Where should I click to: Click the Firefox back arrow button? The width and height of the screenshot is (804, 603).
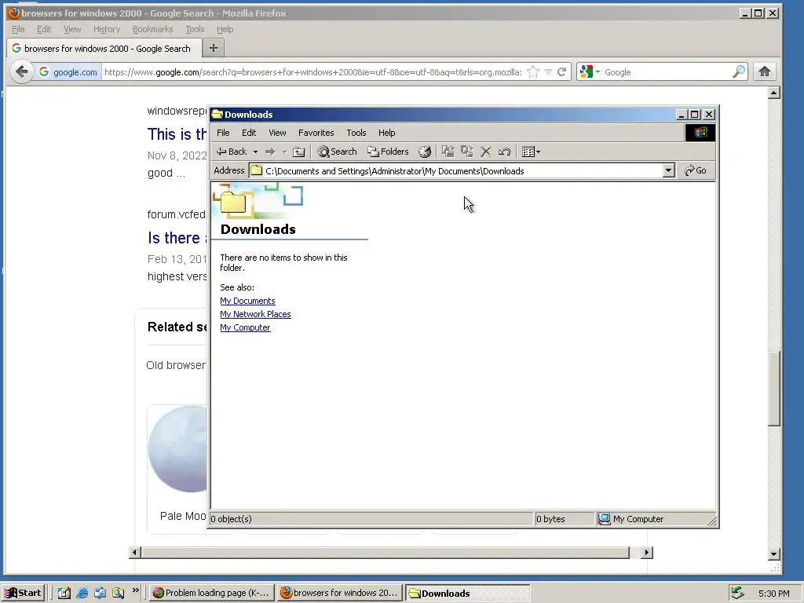coord(21,71)
